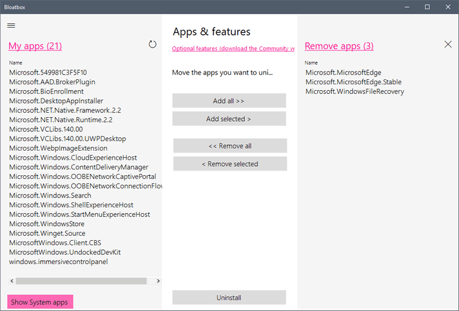Screen dimensions: 459x311
Task: Close the Remove apps panel
Action: click(448, 44)
